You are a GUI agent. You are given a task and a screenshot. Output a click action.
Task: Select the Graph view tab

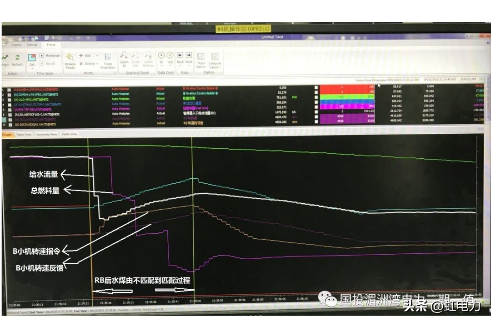pos(7,134)
